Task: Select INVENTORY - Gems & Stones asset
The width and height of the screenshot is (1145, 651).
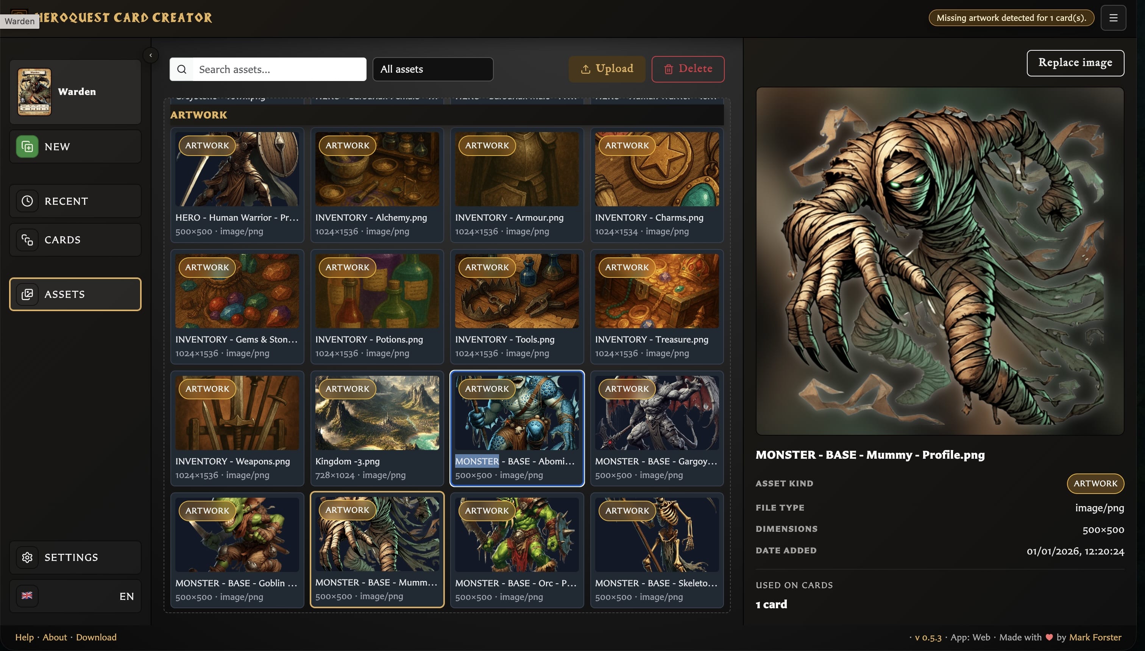Action: click(x=237, y=307)
